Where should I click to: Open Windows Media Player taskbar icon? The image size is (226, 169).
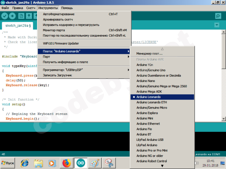pos(52,163)
